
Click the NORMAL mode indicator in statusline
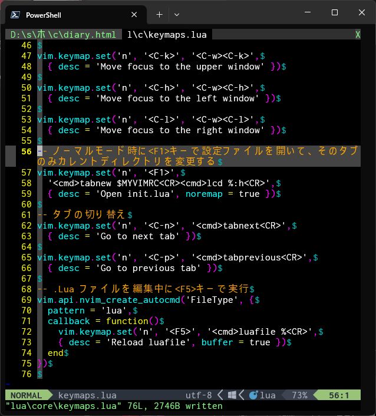pyautogui.click(x=26, y=395)
